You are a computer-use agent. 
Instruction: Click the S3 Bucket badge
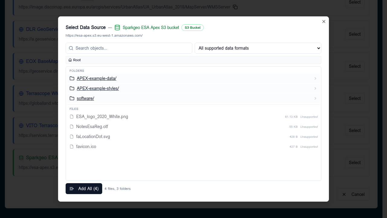[x=193, y=28]
